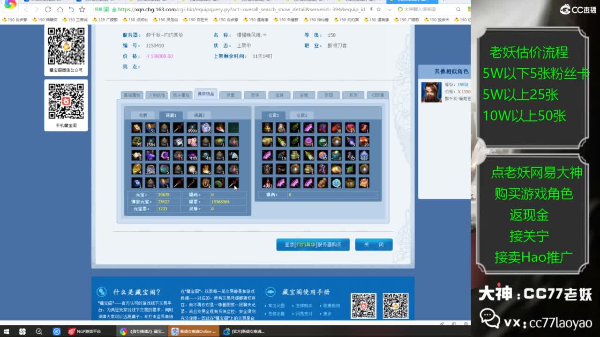The image size is (600, 337).
Task: Open the 网易支付 help link
Action: pyautogui.click(x=304, y=314)
